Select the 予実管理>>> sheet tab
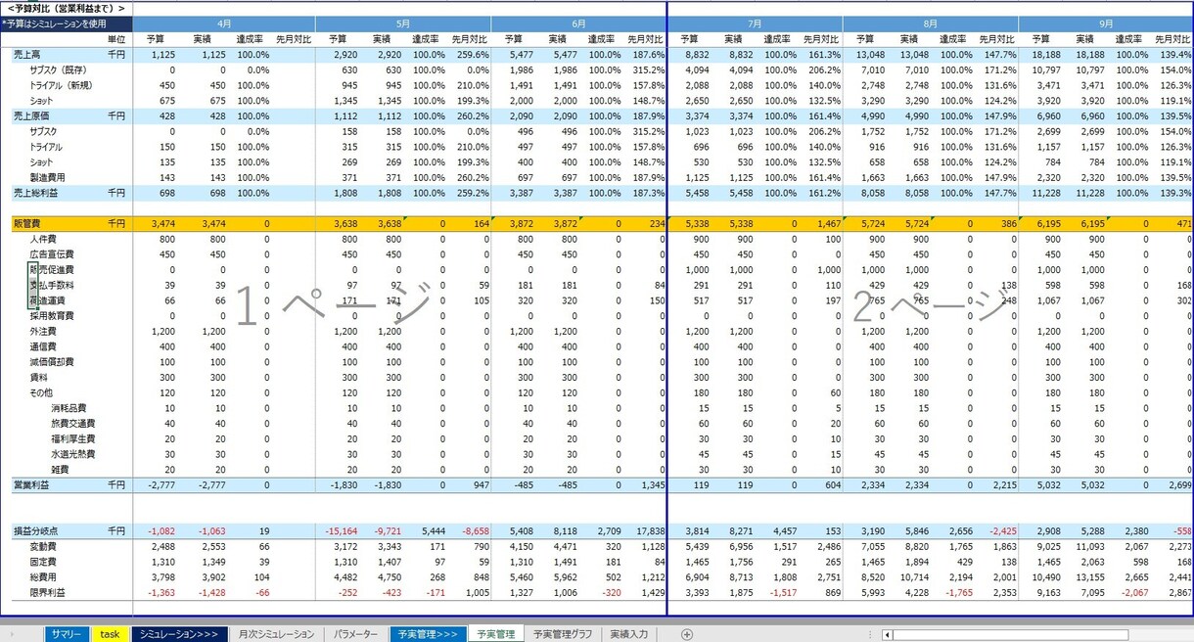The height and width of the screenshot is (642, 1194). pos(428,634)
